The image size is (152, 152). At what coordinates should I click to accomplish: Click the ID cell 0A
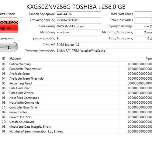[4, 107]
